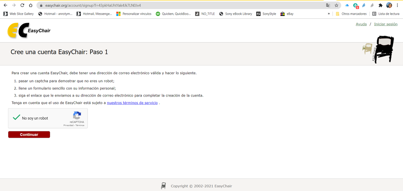
Task: Click the blue feather extension icon
Action: (x=364, y=5)
